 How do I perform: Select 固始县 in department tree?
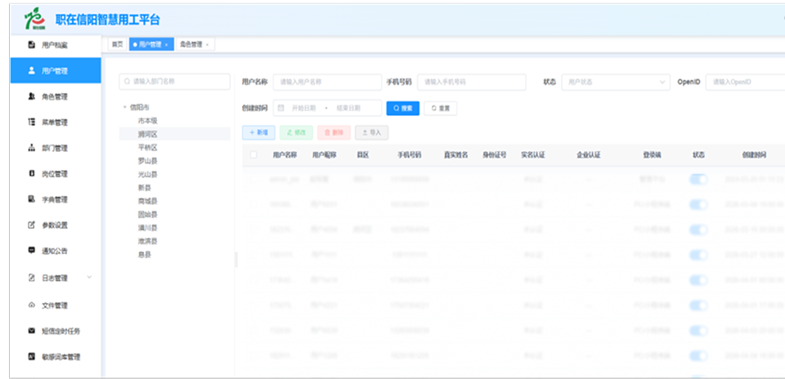(148, 215)
